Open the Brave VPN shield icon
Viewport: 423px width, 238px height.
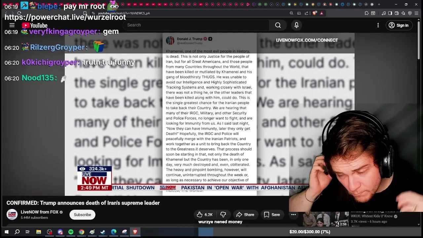point(410,13)
